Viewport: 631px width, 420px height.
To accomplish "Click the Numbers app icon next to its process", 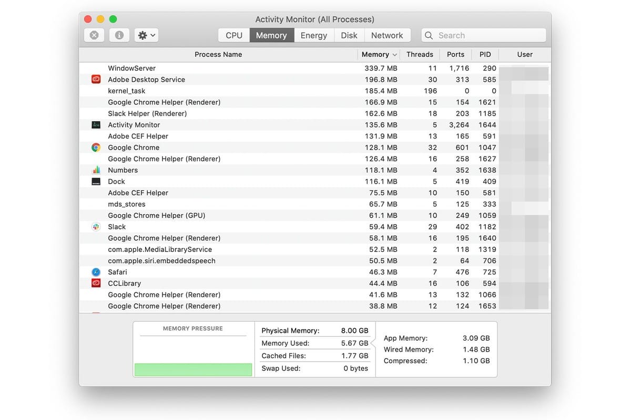I will [x=95, y=170].
